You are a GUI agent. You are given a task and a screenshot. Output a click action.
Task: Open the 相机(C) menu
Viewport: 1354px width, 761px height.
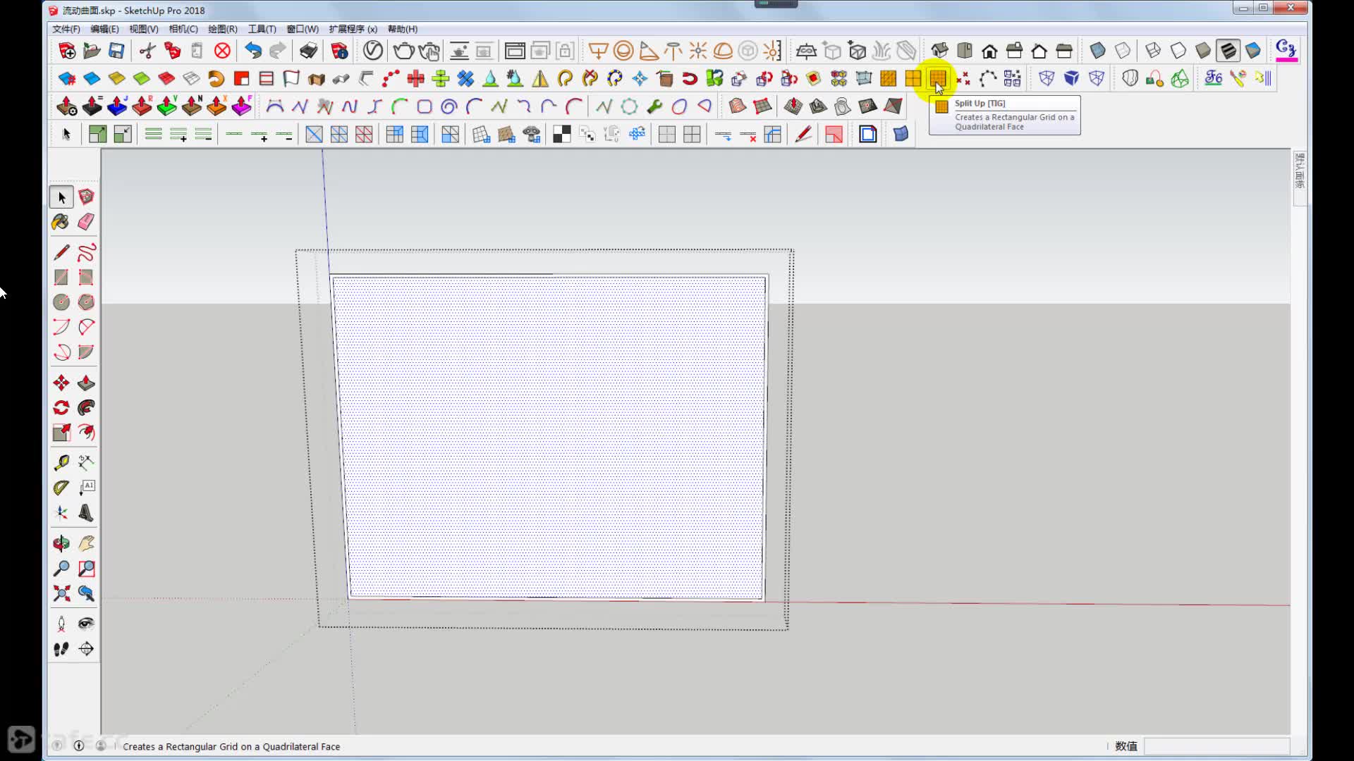click(x=183, y=29)
